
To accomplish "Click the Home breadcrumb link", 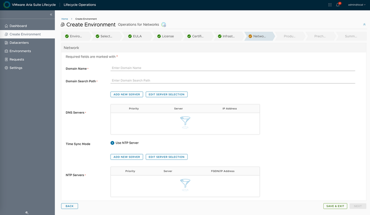I will (65, 18).
